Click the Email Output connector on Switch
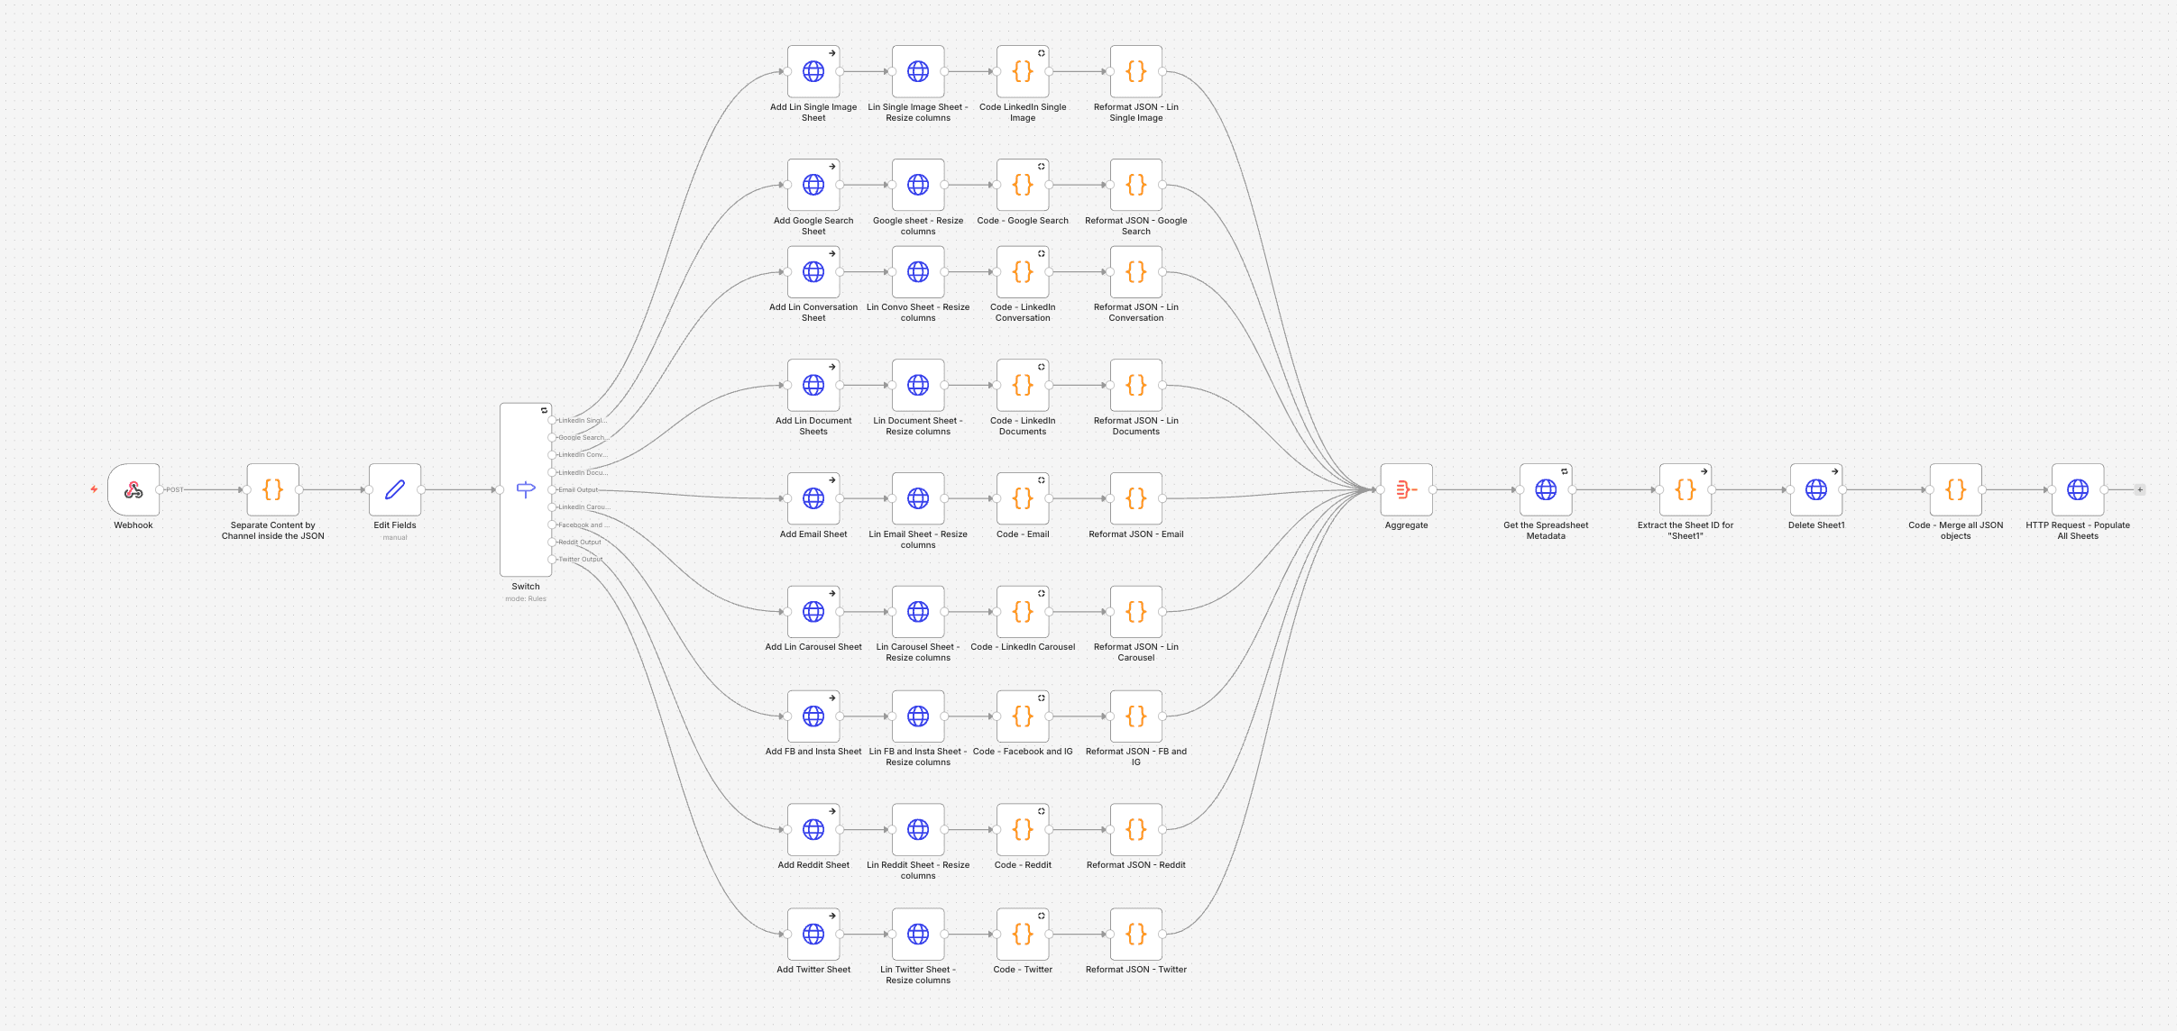 [553, 489]
